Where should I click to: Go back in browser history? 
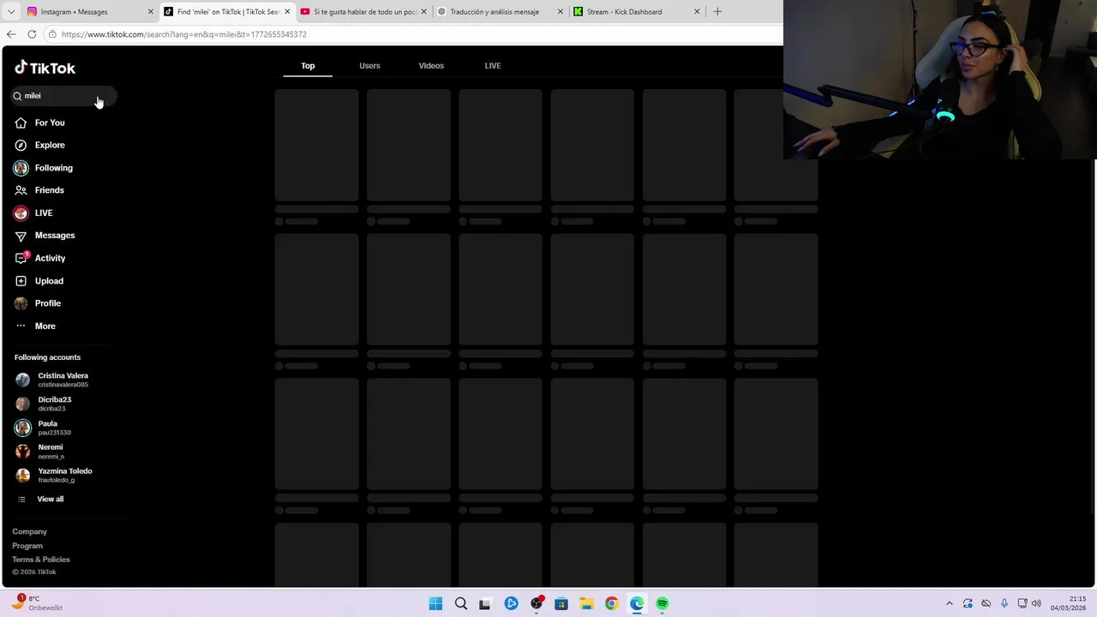pos(11,34)
